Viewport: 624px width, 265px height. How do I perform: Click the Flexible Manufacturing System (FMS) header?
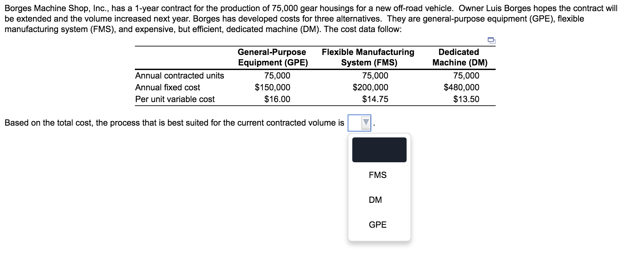(x=368, y=57)
